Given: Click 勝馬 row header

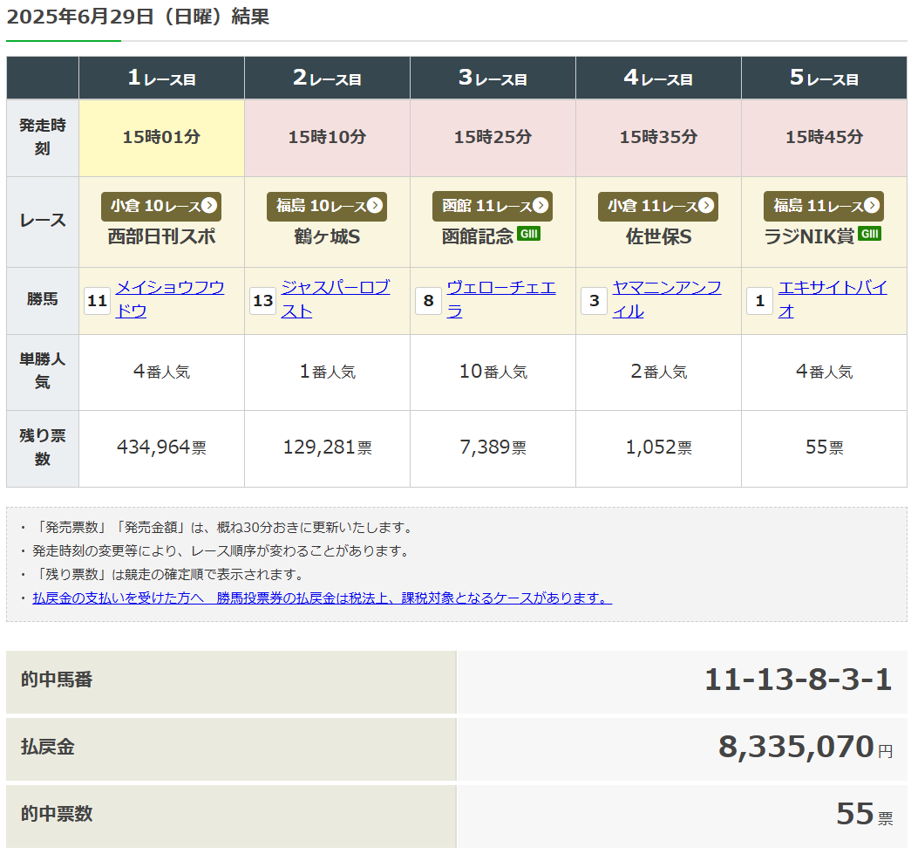Looking at the screenshot, I should click(43, 300).
